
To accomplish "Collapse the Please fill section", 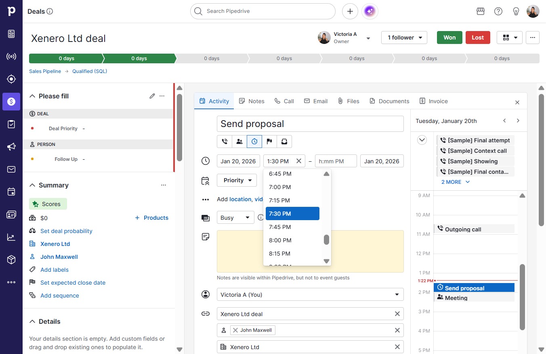I will click(x=32, y=96).
